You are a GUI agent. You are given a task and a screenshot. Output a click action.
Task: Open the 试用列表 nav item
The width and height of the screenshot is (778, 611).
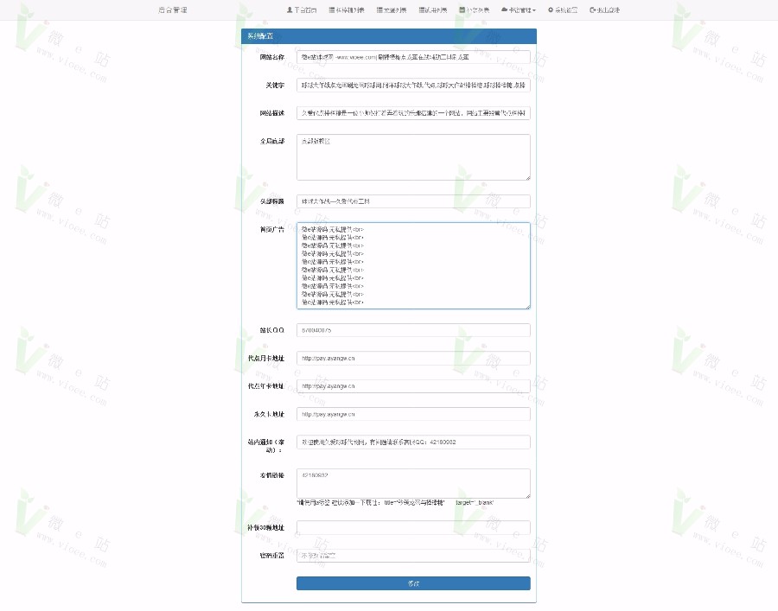click(x=433, y=10)
